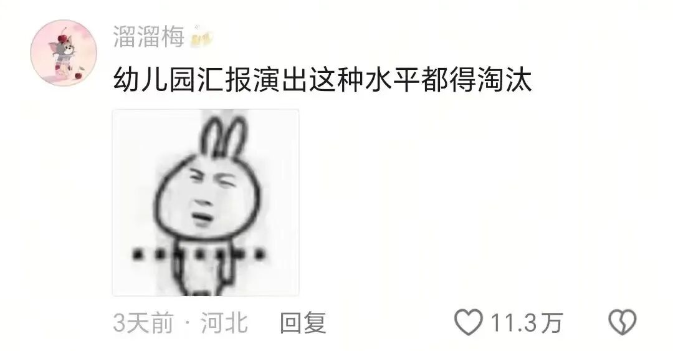Reply to the comment via 回复
Image resolution: width=673 pixels, height=351 pixels.
303,323
